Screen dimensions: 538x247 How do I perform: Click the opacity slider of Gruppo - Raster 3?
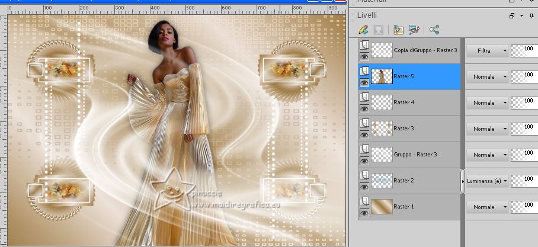[524, 155]
